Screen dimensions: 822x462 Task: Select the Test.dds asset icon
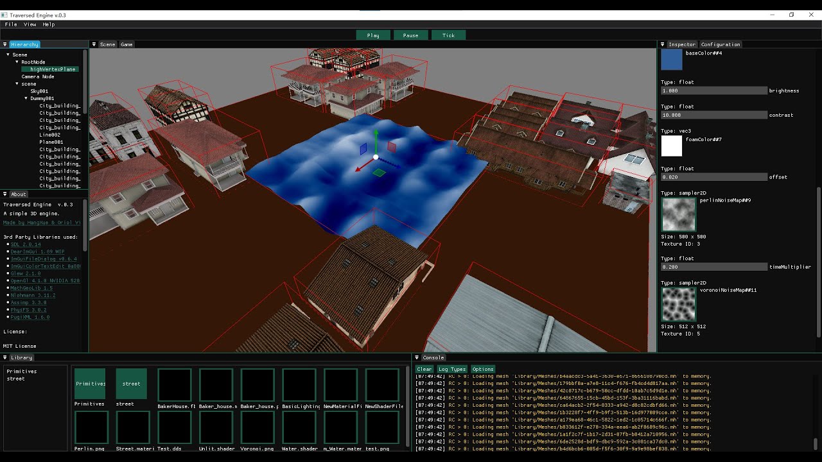(175, 428)
